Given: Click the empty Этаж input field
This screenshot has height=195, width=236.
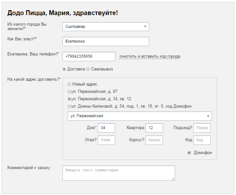Looking at the screenshot, I should tap(106, 140).
